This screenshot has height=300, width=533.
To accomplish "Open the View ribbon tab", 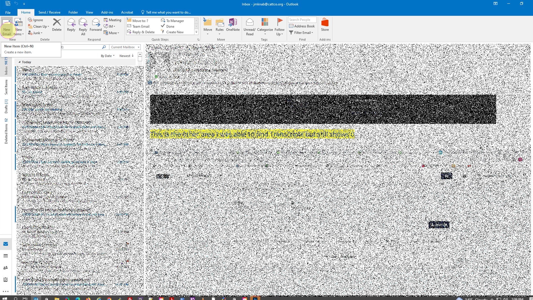I will click(x=89, y=12).
